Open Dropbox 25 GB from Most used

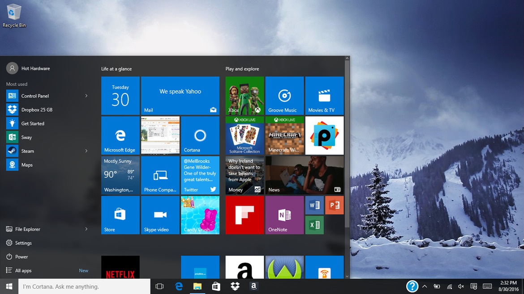pyautogui.click(x=47, y=109)
